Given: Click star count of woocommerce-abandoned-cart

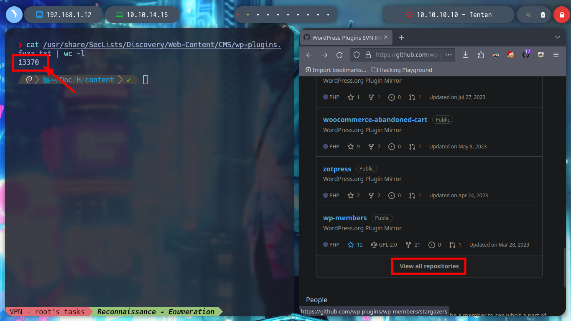Looking at the screenshot, I should pyautogui.click(x=354, y=147).
